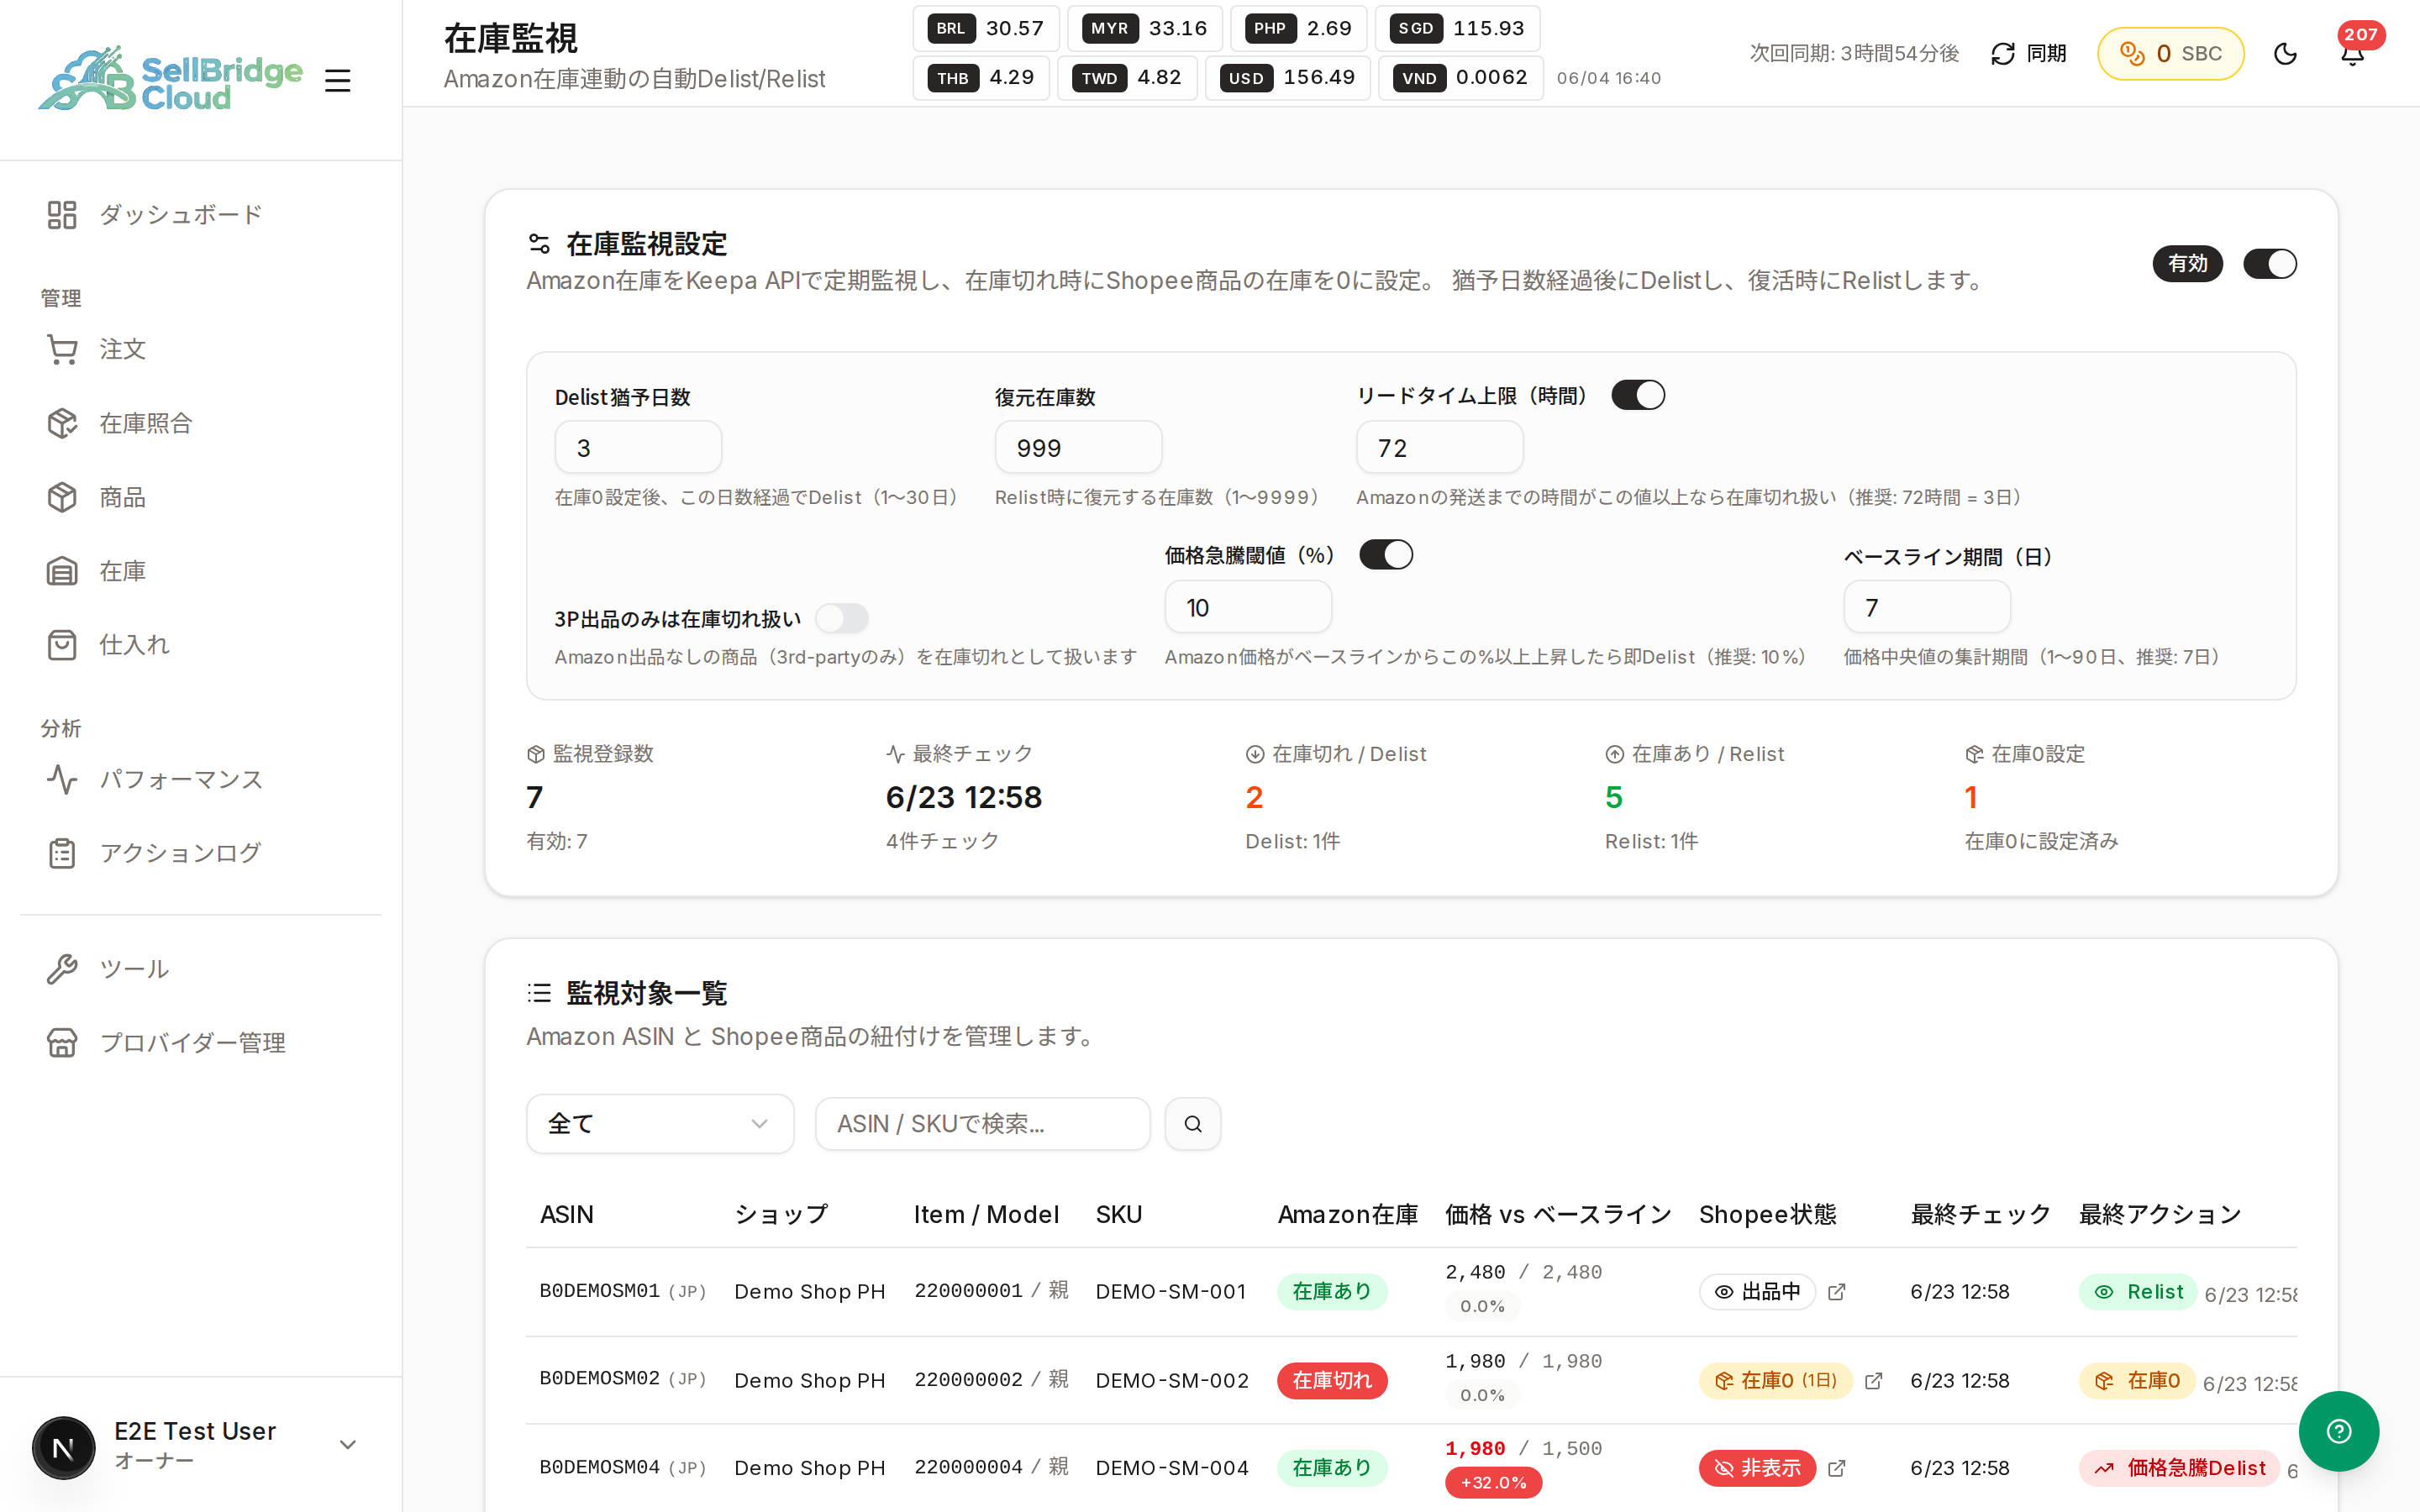
Task: Click the 0 SBC balance button
Action: [x=2170, y=53]
